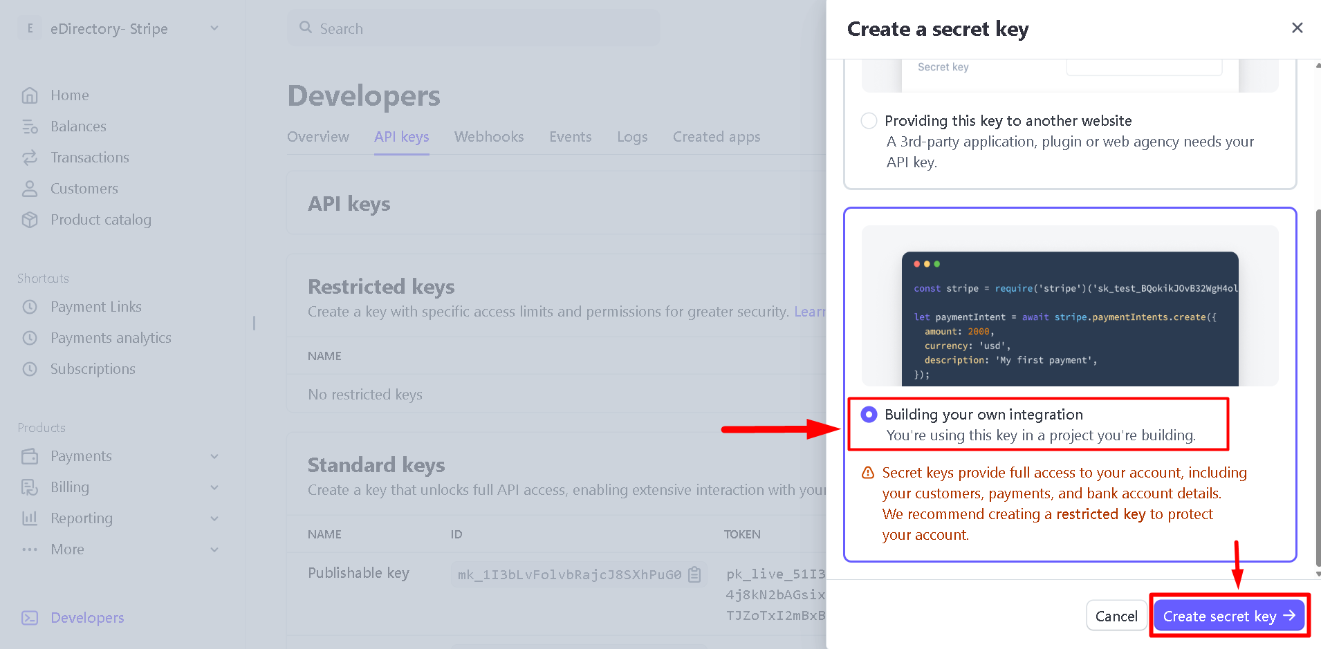
Task: Select Building your own integration option
Action: pyautogui.click(x=869, y=414)
